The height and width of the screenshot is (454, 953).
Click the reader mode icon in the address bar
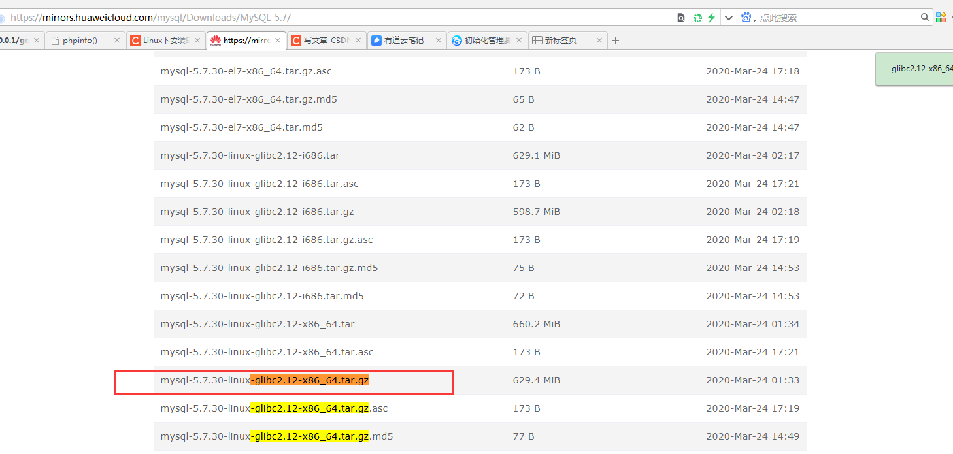pyautogui.click(x=681, y=18)
